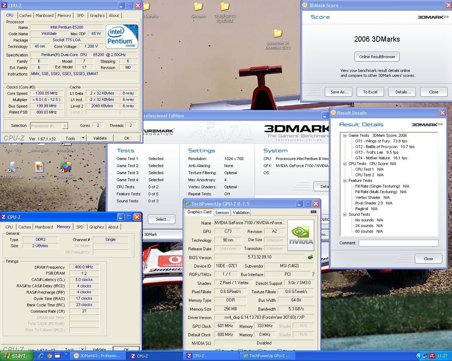452x361 pixels.
Task: Collapse the CPU Tests tree node
Action: pyautogui.click(x=345, y=164)
